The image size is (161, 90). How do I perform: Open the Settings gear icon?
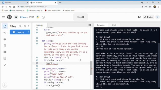click(x=5, y=52)
